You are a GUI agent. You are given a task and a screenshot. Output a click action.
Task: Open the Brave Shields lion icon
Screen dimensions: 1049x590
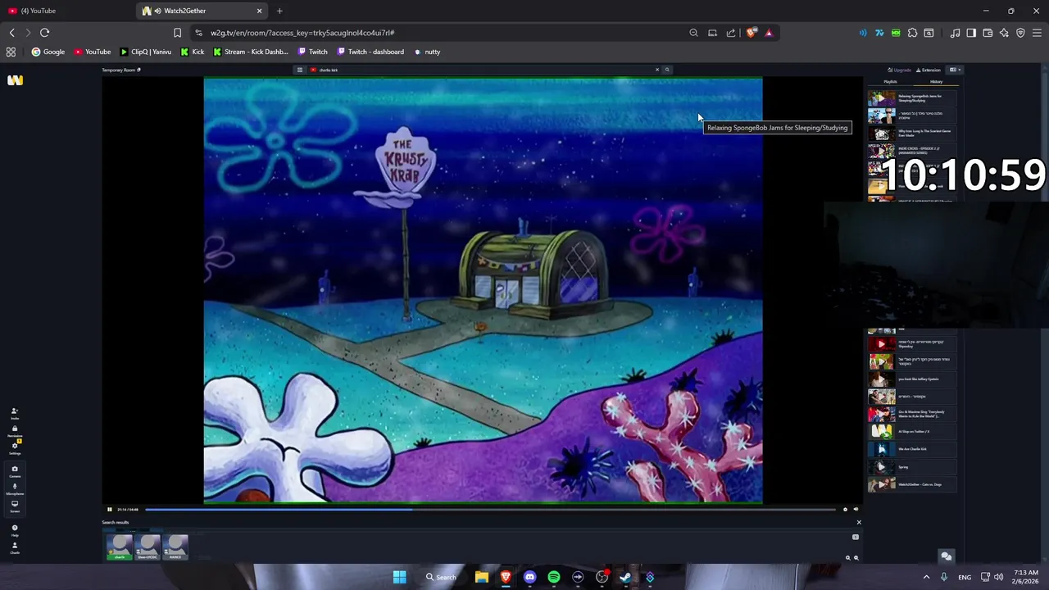pyautogui.click(x=752, y=33)
